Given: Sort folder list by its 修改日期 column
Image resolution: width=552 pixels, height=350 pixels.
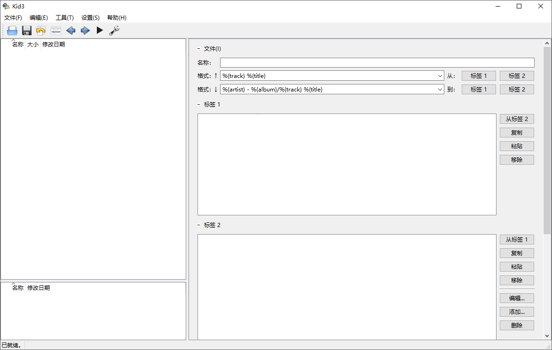Looking at the screenshot, I should click(x=39, y=288).
